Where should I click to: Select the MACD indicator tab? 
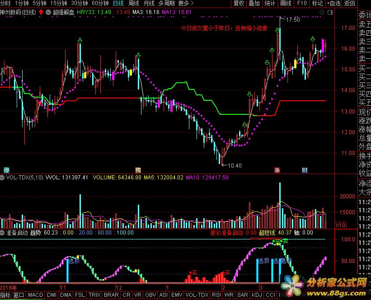click(36, 295)
